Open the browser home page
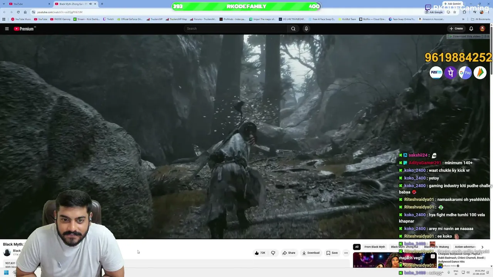The height and width of the screenshot is (277, 493). click(x=25, y=12)
